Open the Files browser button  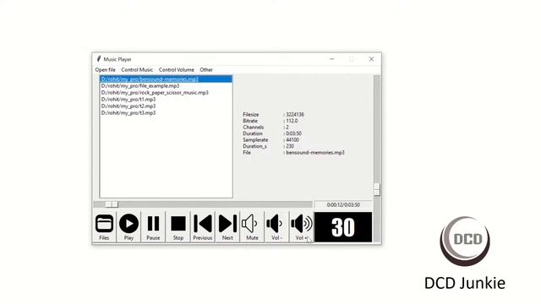[x=104, y=227]
